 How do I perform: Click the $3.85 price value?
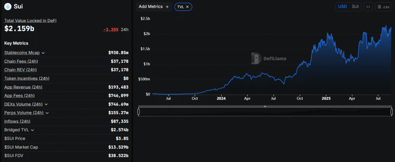123,139
